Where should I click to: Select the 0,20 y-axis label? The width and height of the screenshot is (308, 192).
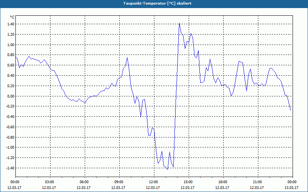[11, 86]
